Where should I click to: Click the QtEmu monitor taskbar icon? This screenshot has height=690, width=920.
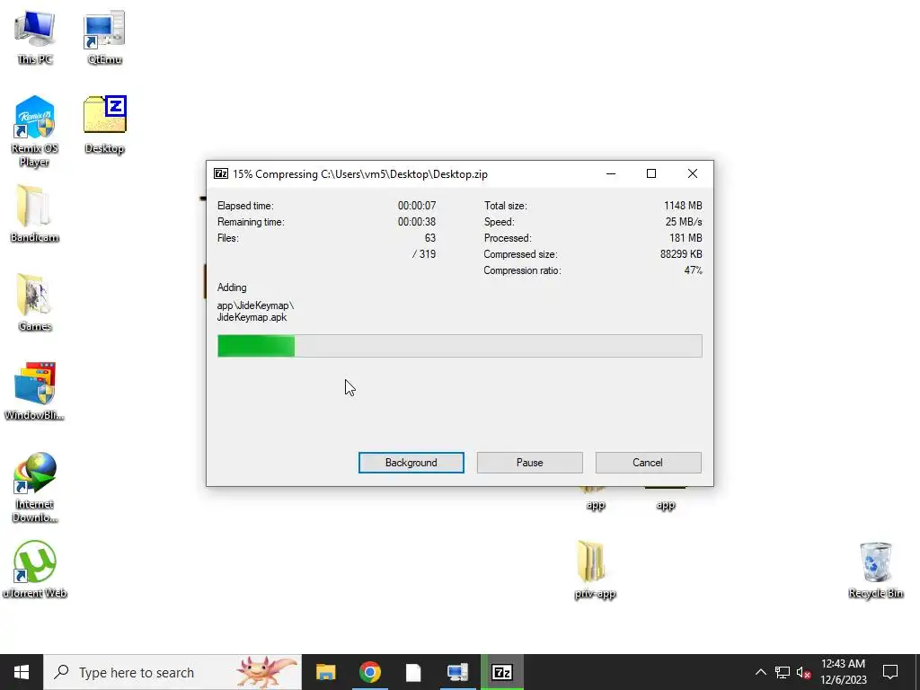(457, 672)
